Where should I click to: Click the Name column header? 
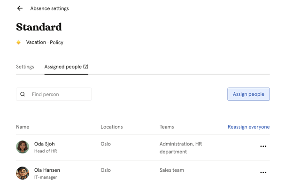[23, 127]
